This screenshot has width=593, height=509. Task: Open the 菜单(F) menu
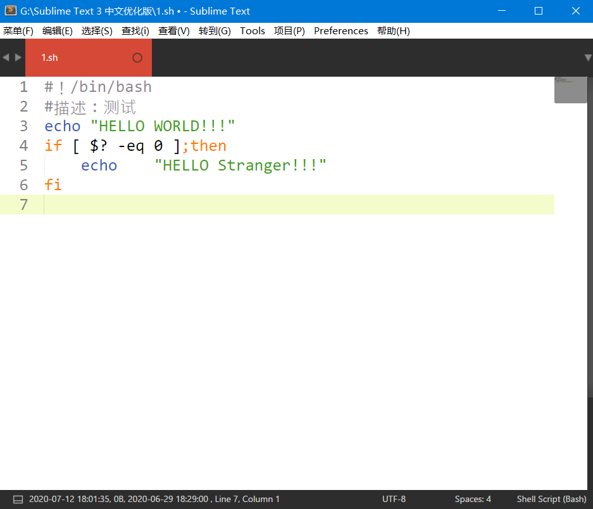[x=18, y=30]
